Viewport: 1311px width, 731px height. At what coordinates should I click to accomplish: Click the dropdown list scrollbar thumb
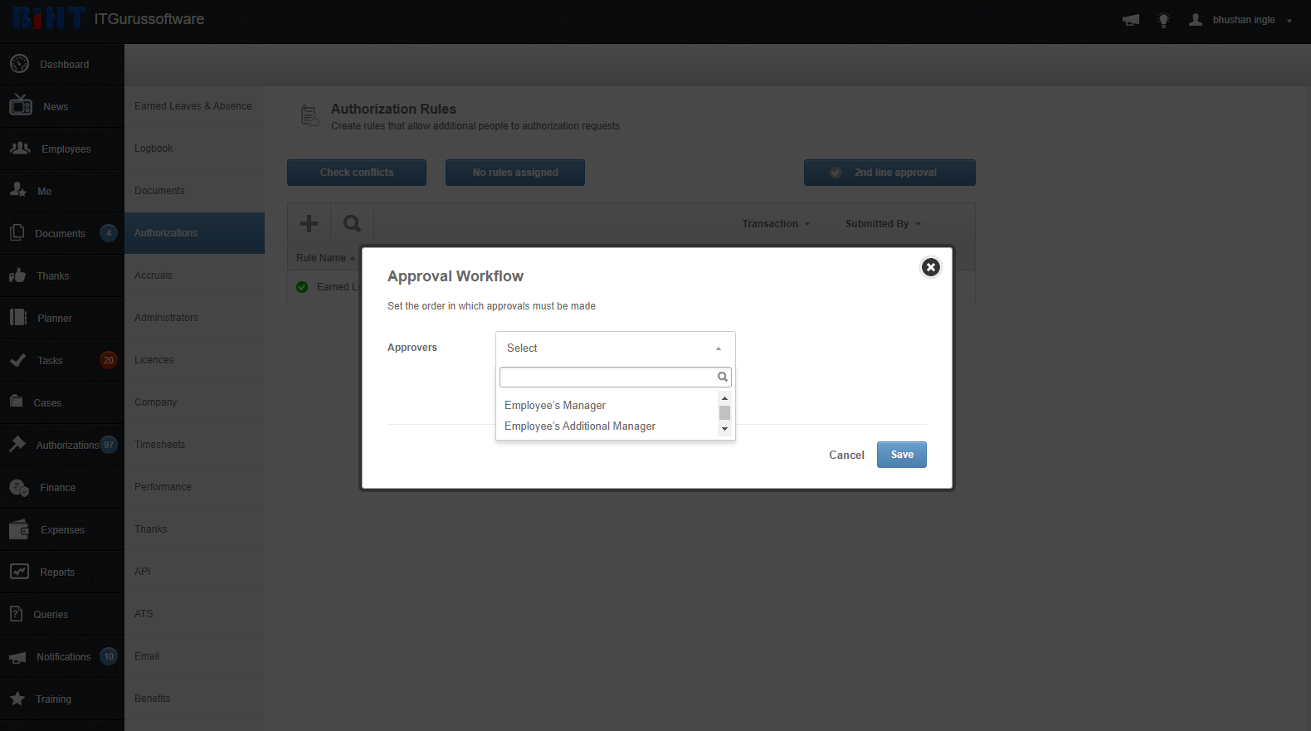click(724, 412)
